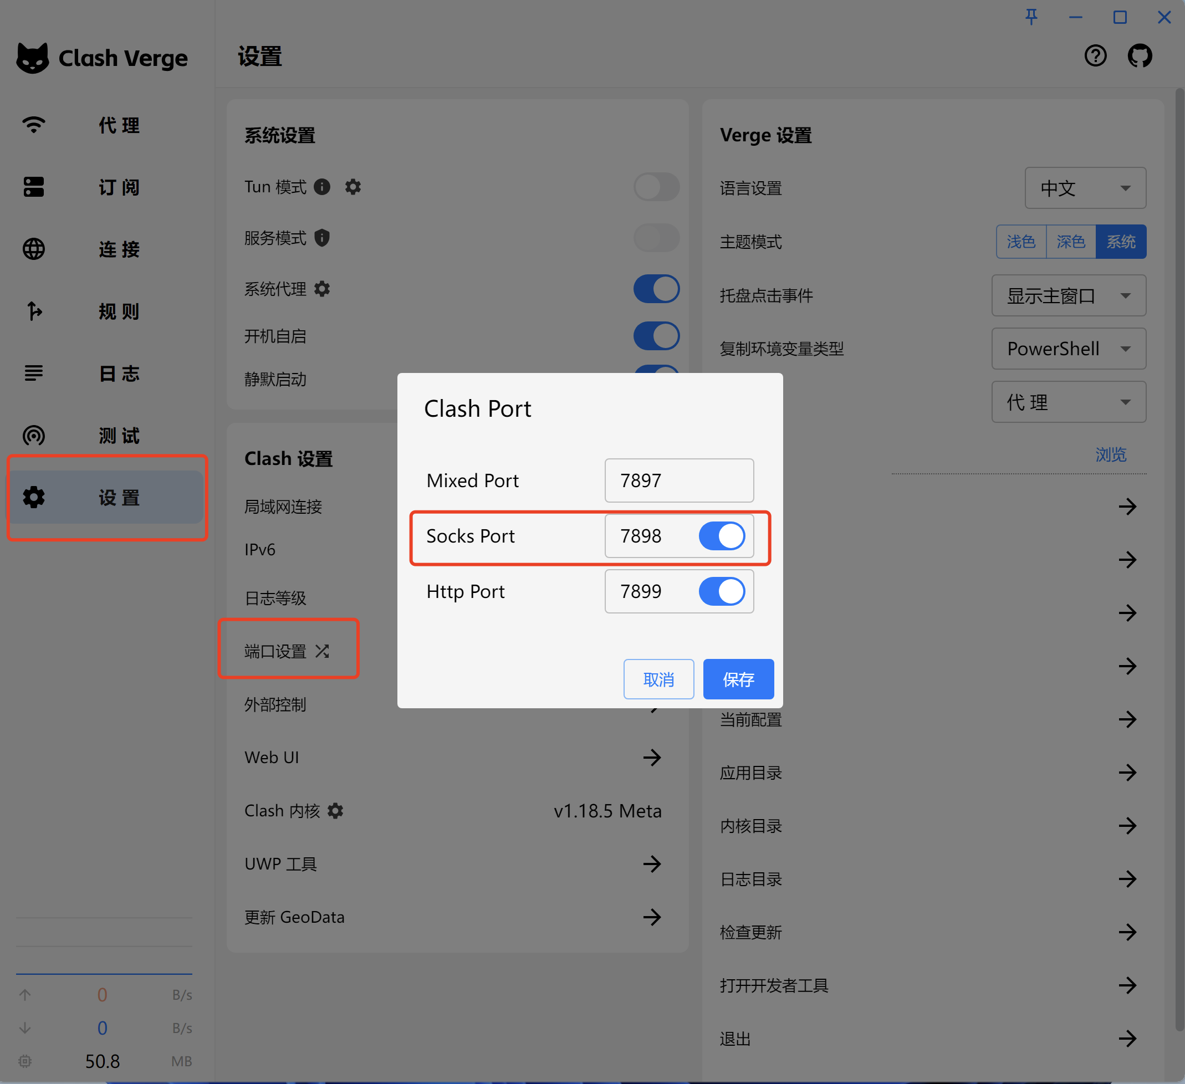Click the Mixed Port input field
1185x1084 pixels.
coord(678,480)
